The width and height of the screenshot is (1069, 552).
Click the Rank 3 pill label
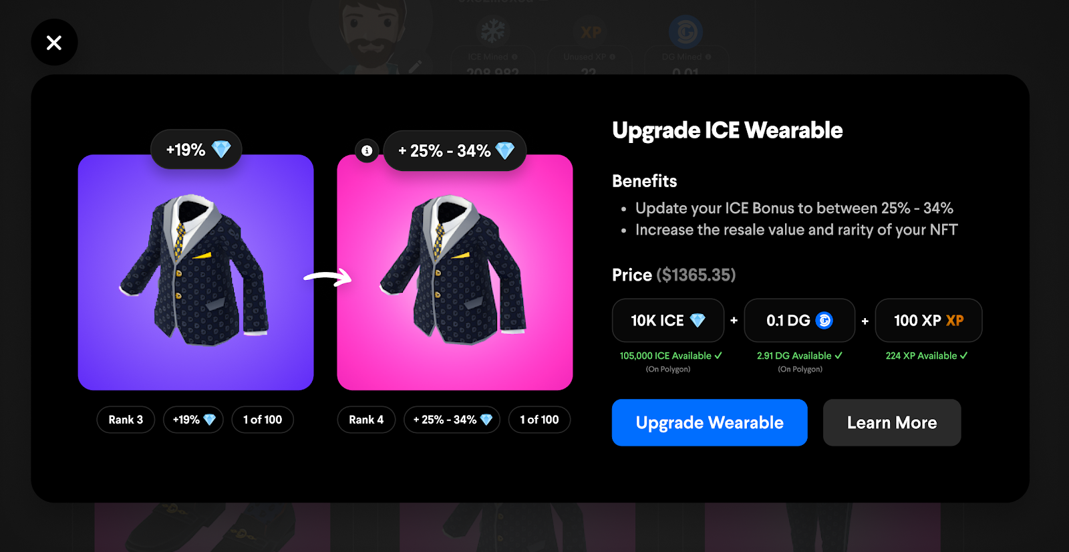126,420
